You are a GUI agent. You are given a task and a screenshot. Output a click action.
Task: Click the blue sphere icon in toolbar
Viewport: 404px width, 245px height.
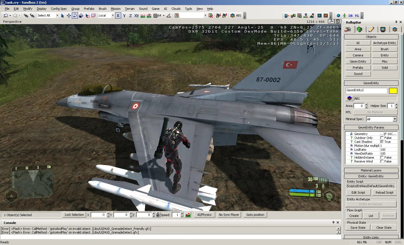[338, 16]
